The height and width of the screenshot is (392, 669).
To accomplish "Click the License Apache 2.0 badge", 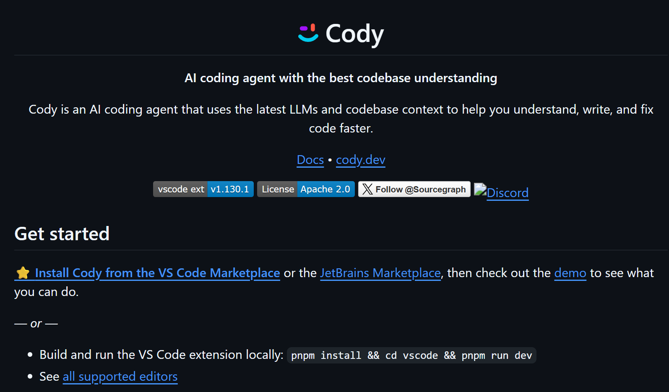I will click(306, 189).
